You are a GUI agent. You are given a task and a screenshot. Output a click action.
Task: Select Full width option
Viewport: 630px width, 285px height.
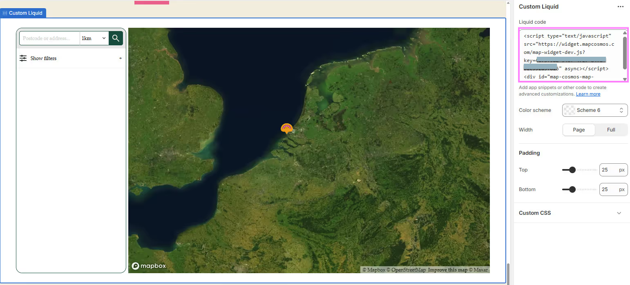point(611,130)
